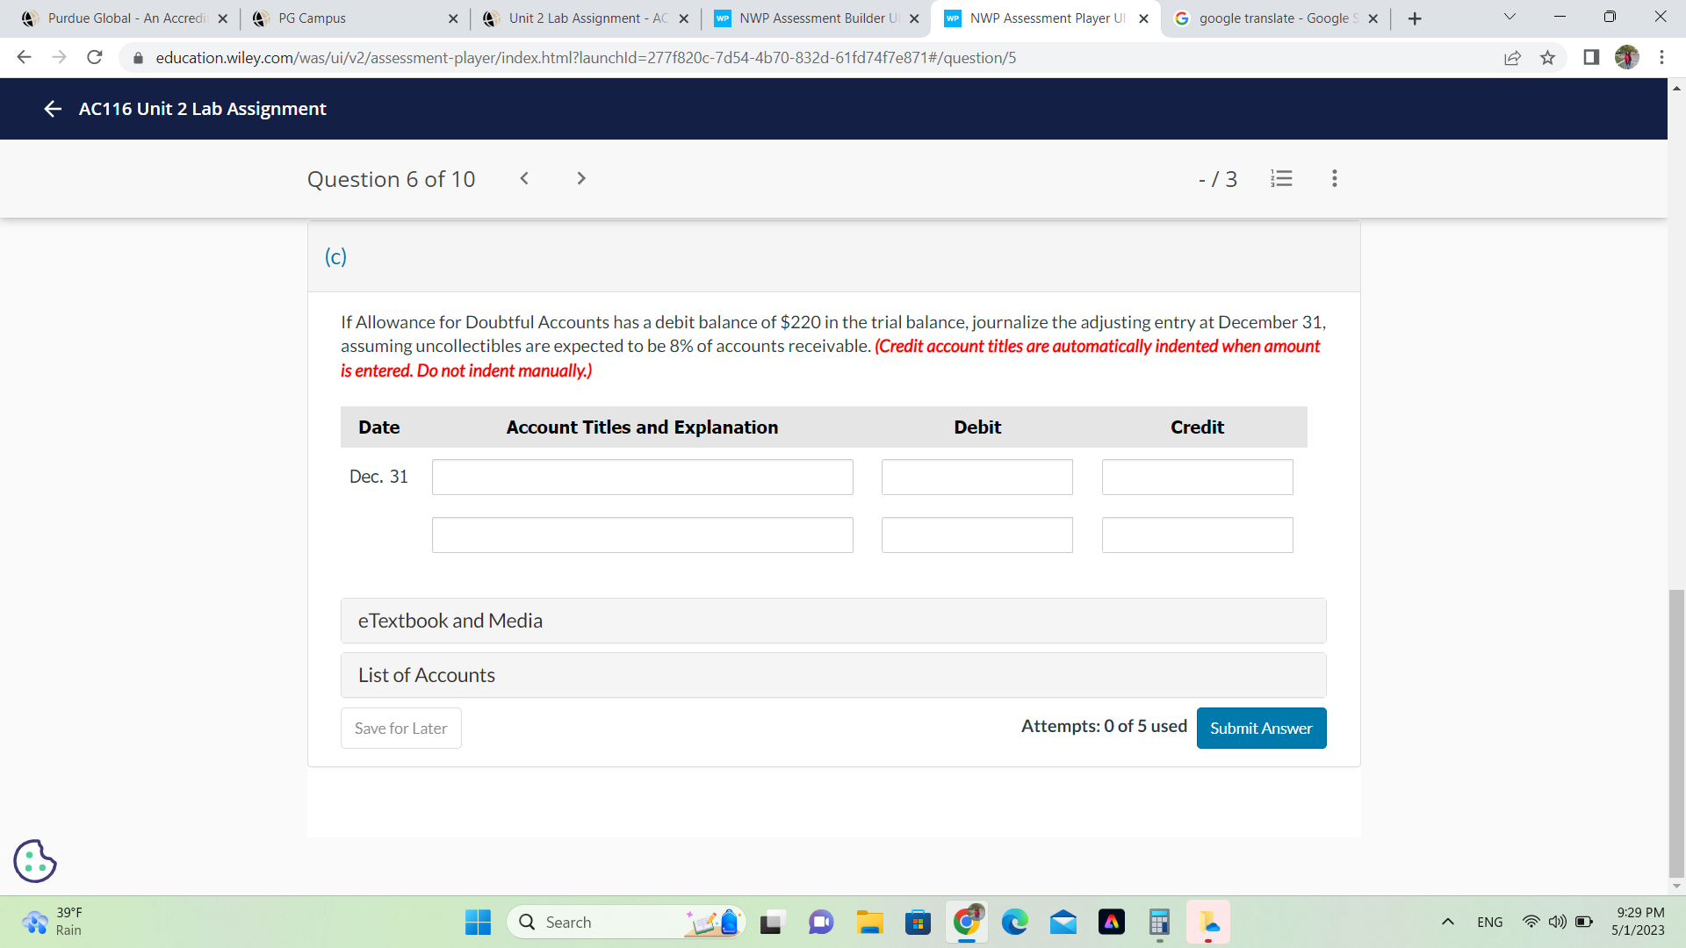Reload the page
The width and height of the screenshot is (1686, 948).
coord(95,58)
